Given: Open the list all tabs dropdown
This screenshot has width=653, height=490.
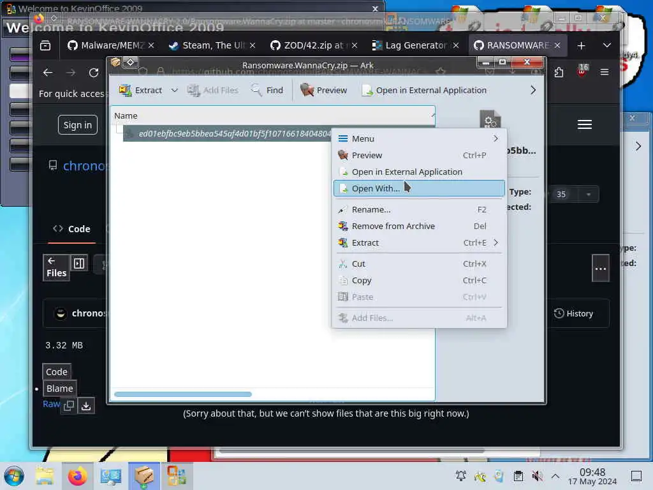Looking at the screenshot, I should (x=607, y=45).
